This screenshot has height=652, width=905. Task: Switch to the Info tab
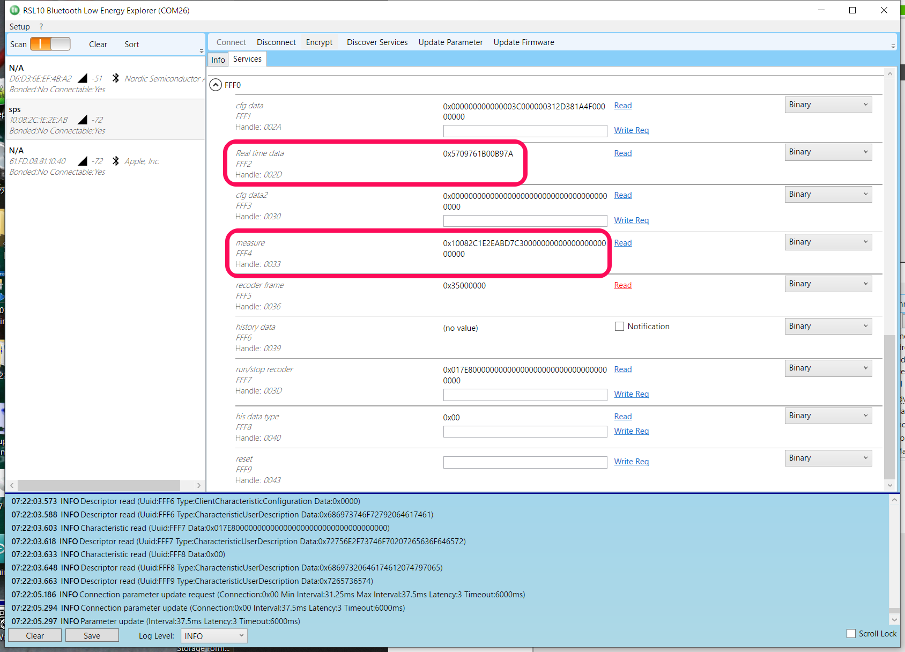tap(218, 60)
